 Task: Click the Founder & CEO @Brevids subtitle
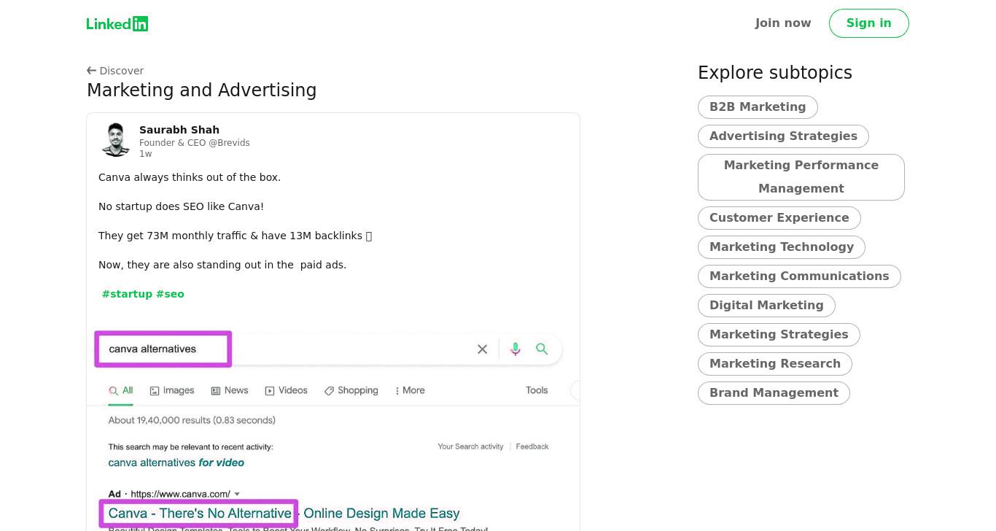195,143
